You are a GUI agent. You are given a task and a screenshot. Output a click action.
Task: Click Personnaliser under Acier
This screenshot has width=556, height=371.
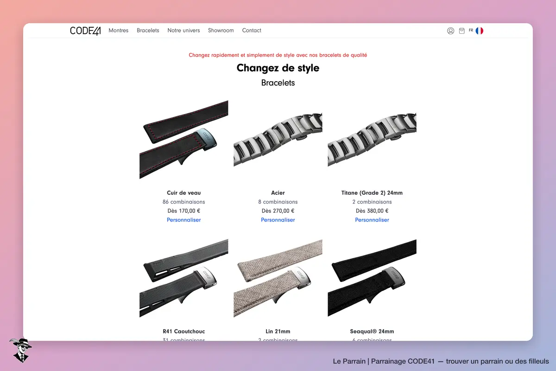278,220
